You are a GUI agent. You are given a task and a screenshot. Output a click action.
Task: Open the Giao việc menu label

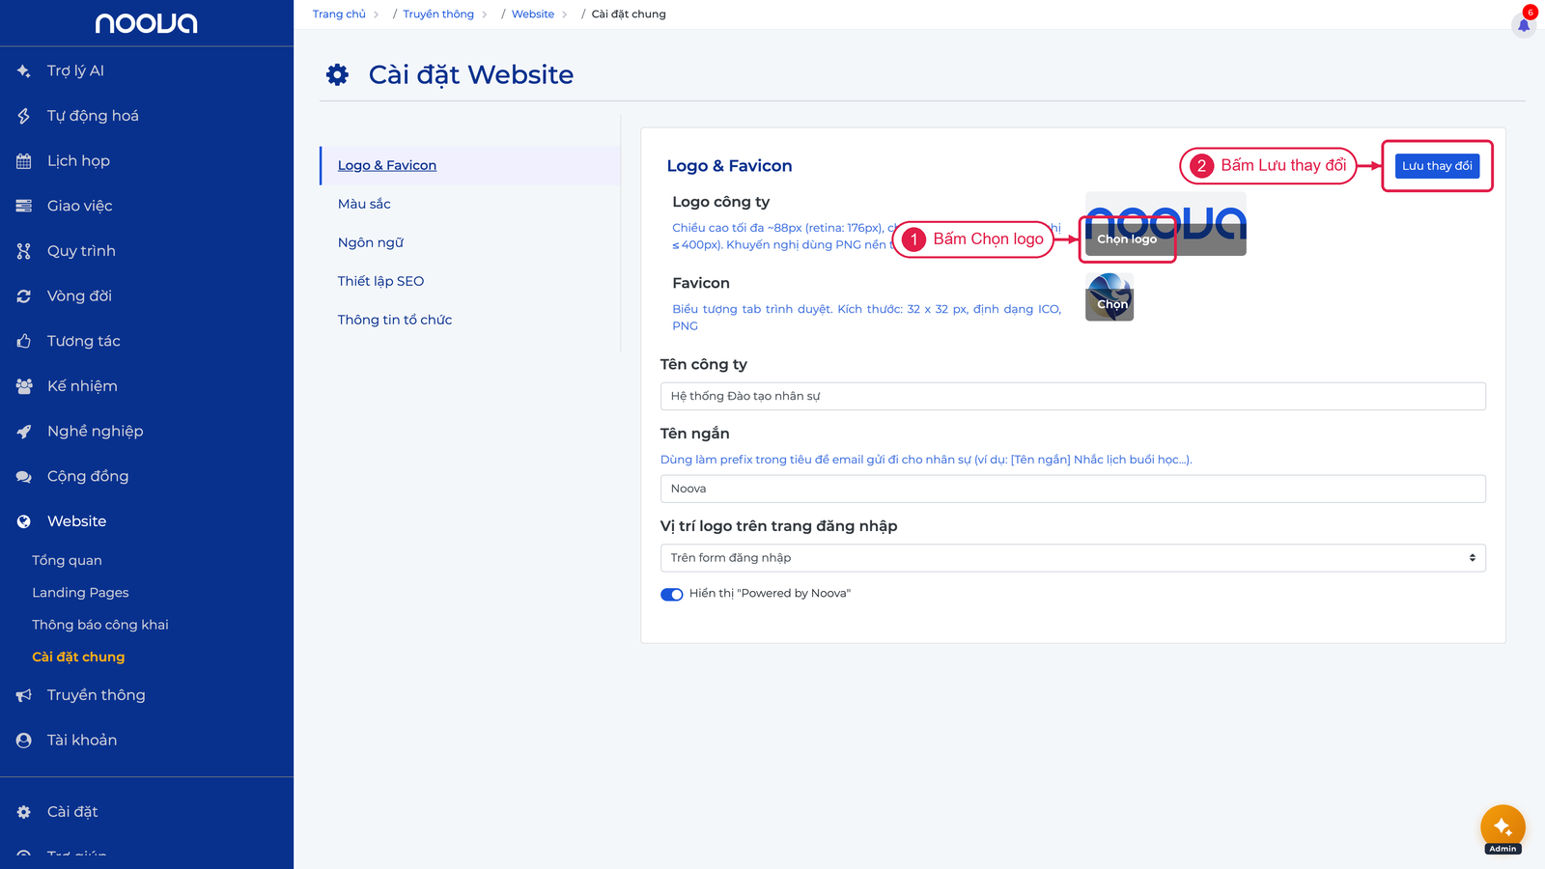point(80,206)
